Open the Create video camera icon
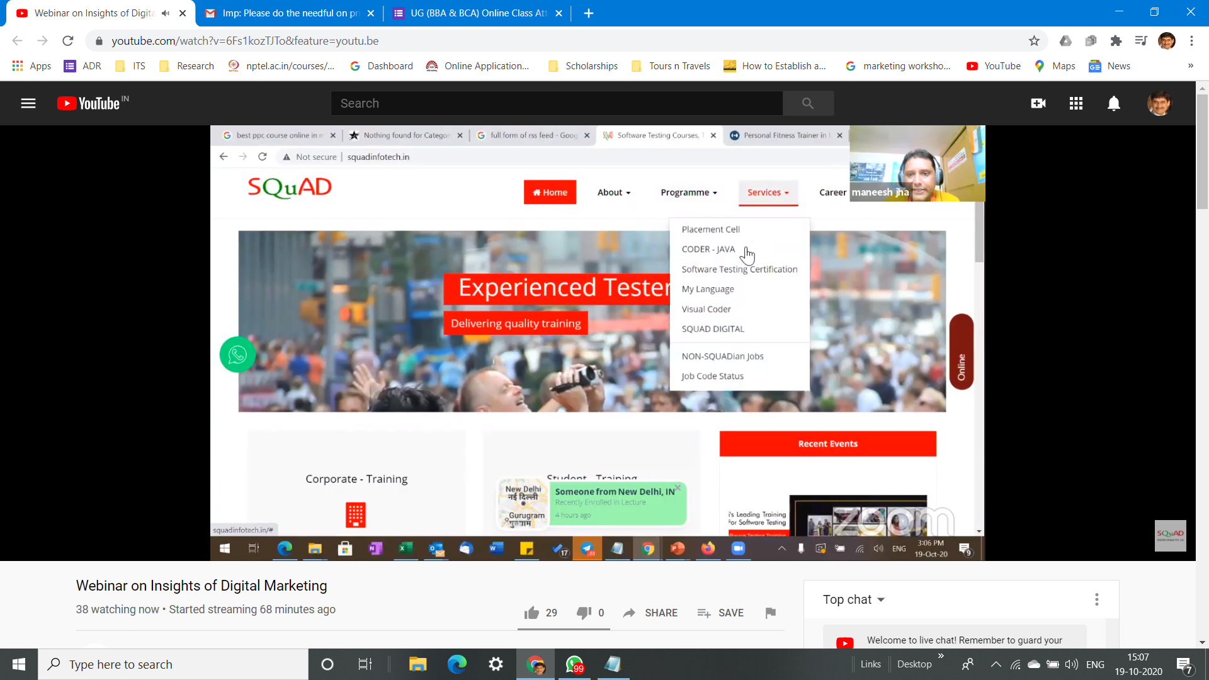1209x680 pixels. pyautogui.click(x=1038, y=103)
